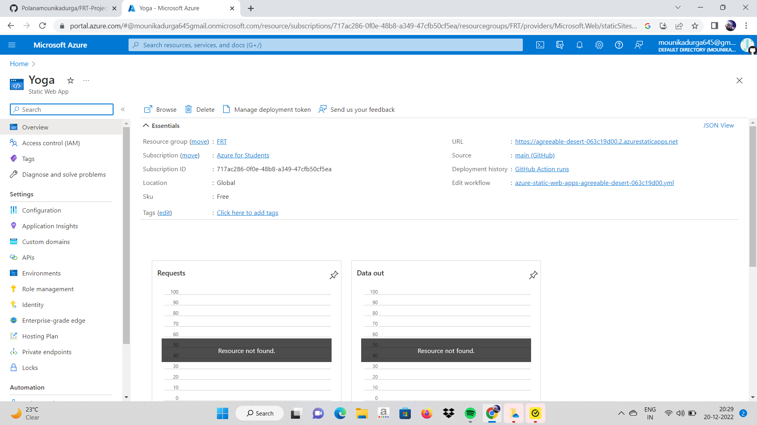757x425 pixels.
Task: Pin the Data out chart
Action: coord(533,275)
